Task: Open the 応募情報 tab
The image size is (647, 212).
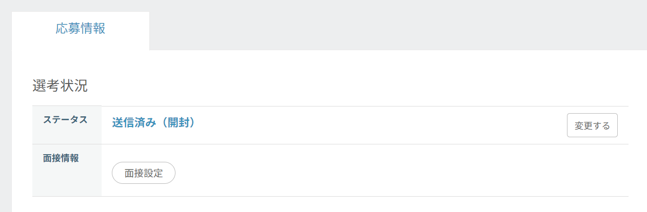Action: pyautogui.click(x=81, y=29)
